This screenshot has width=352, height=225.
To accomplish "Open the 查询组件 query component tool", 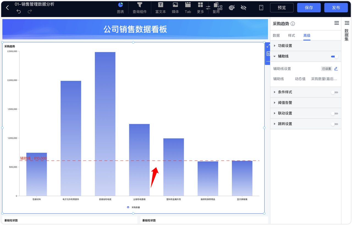I will point(139,7).
